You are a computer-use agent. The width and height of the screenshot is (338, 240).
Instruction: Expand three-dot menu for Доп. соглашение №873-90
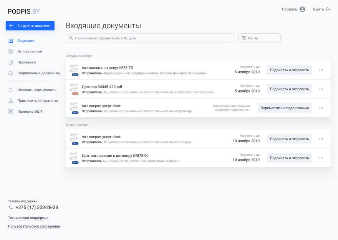(x=321, y=158)
